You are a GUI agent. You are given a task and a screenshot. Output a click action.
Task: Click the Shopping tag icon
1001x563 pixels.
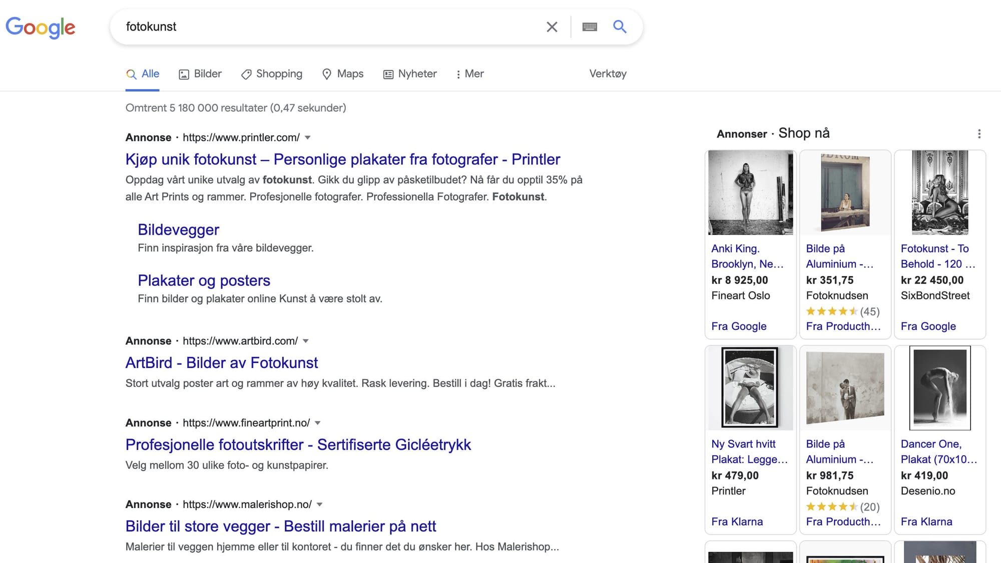point(246,74)
